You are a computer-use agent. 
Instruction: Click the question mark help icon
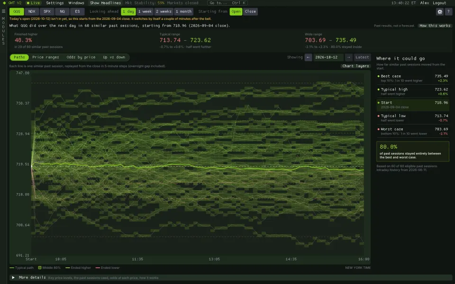click(448, 11)
